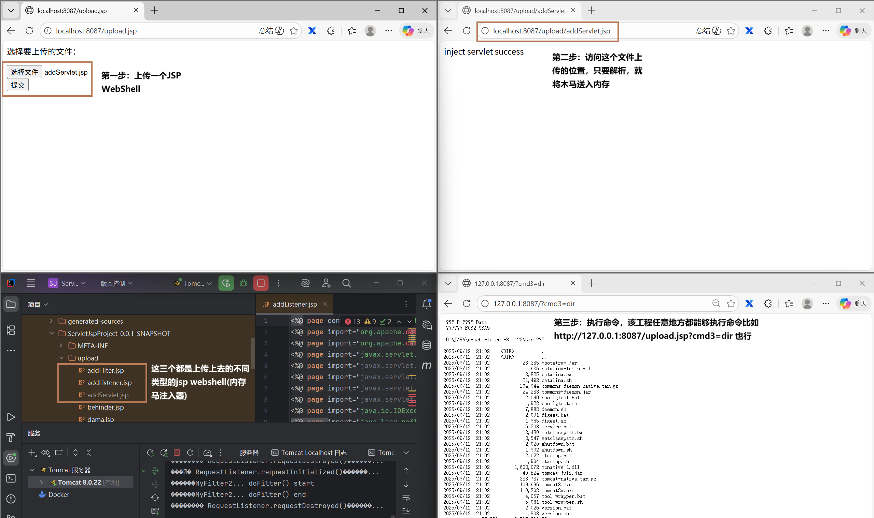The image size is (874, 518).
Task: Open the Build hammer tool window
Action: click(x=11, y=438)
